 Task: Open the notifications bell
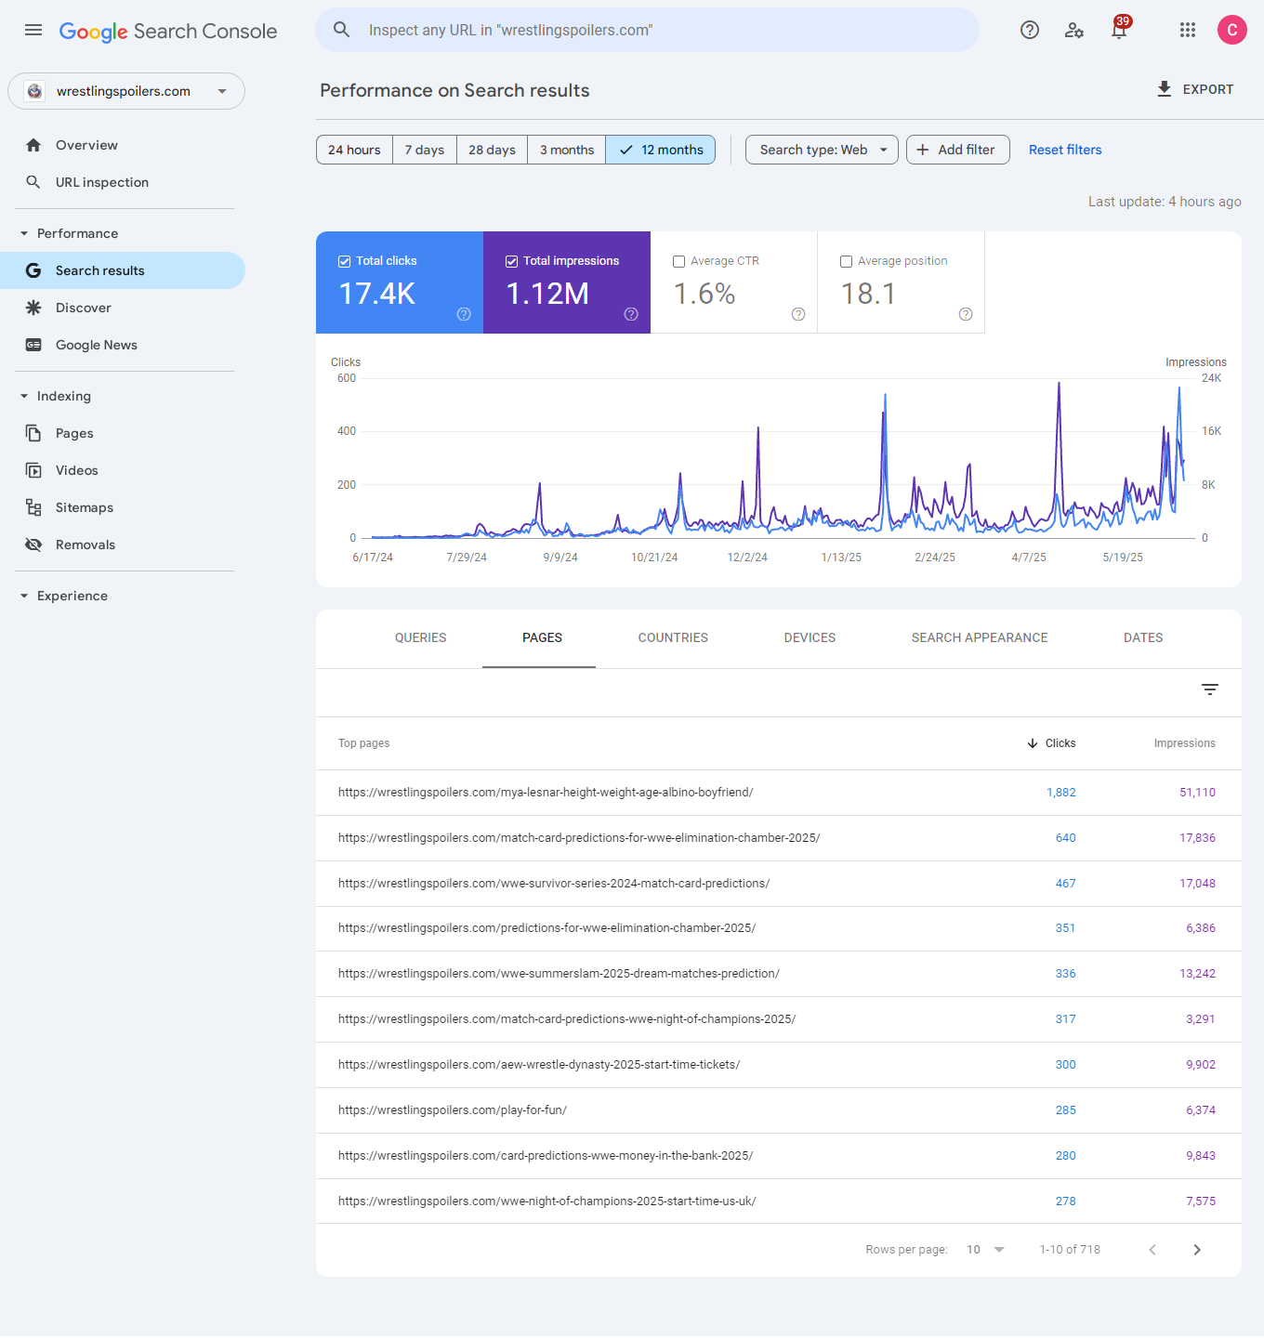click(1119, 31)
